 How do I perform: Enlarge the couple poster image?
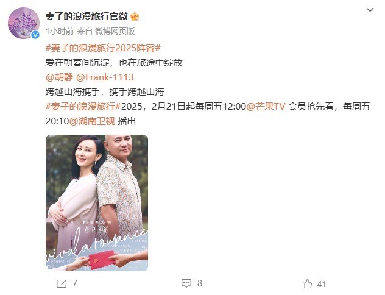pos(97,203)
